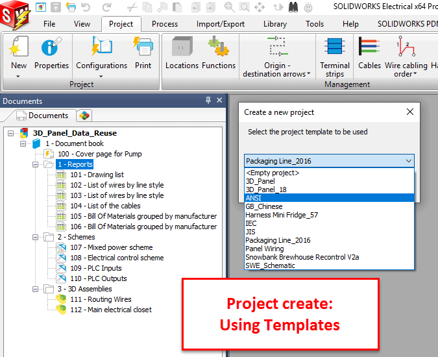
Task: Click the zoom window icon
Action: pyautogui.click(x=245, y=6)
